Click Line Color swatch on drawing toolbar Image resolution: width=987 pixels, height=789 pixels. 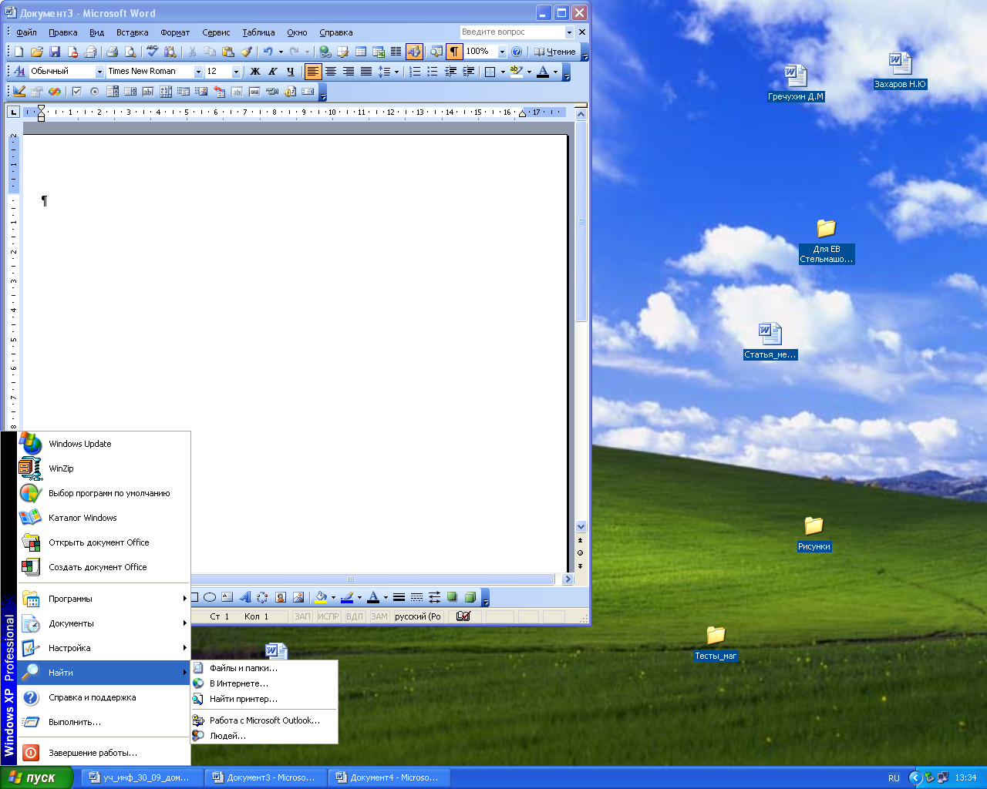pyautogui.click(x=347, y=597)
